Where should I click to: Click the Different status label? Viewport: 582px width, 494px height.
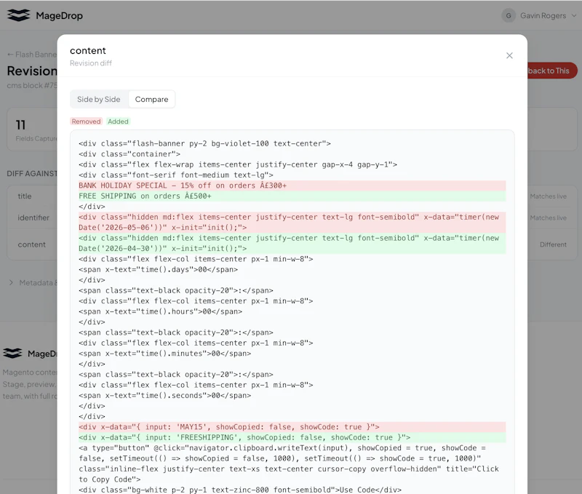pyautogui.click(x=553, y=244)
